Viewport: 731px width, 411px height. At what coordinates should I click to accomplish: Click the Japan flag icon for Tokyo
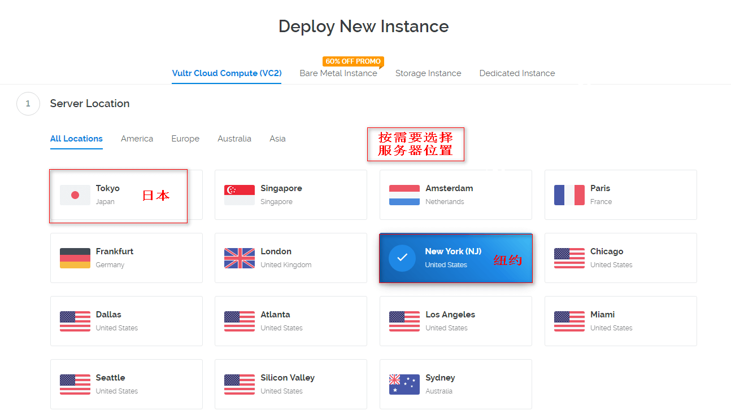(75, 195)
